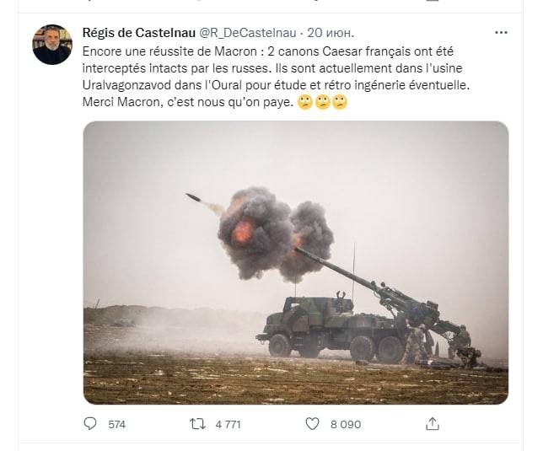Open the share upload icon

(433, 424)
